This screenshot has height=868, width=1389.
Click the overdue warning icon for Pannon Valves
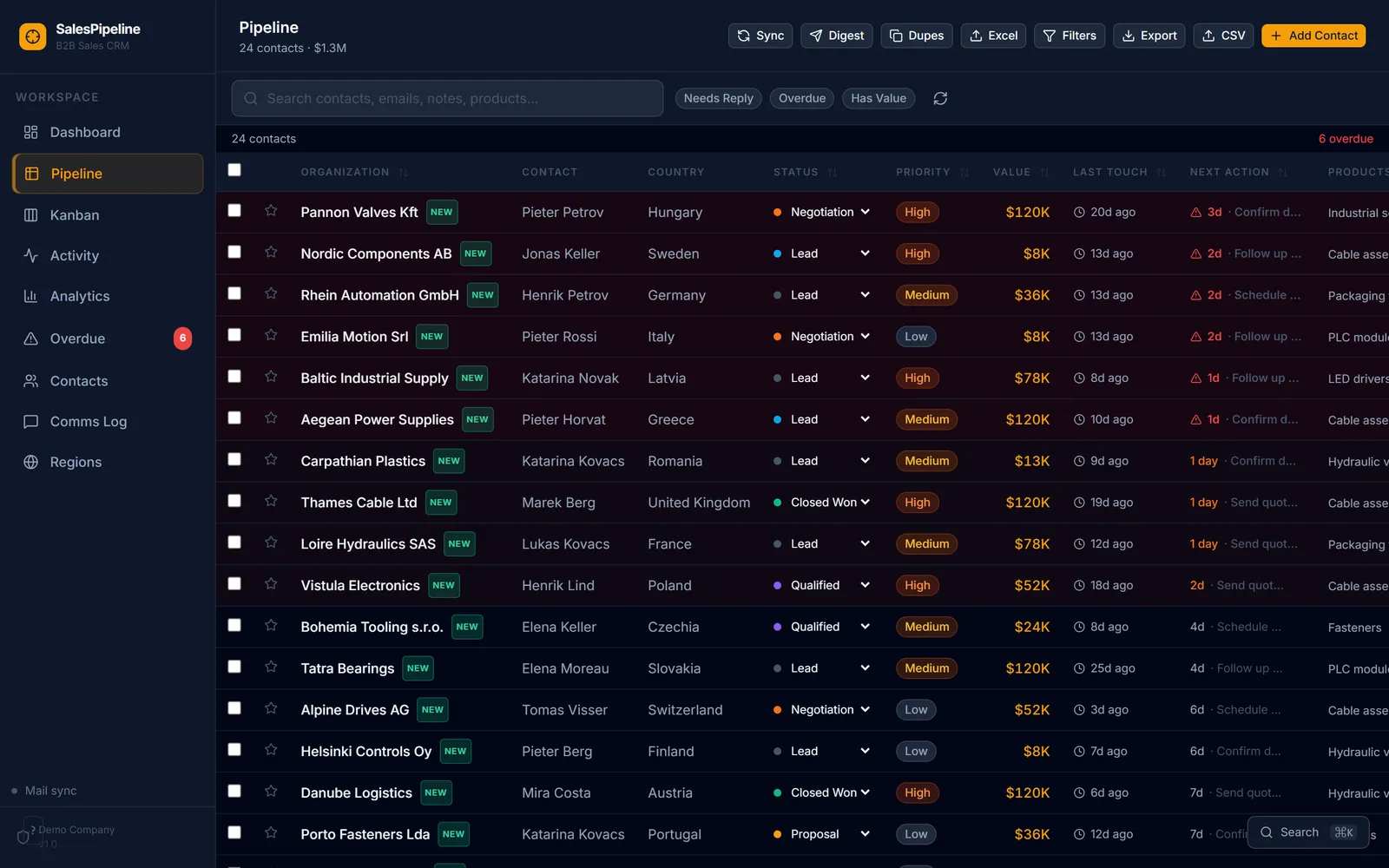[1196, 213]
